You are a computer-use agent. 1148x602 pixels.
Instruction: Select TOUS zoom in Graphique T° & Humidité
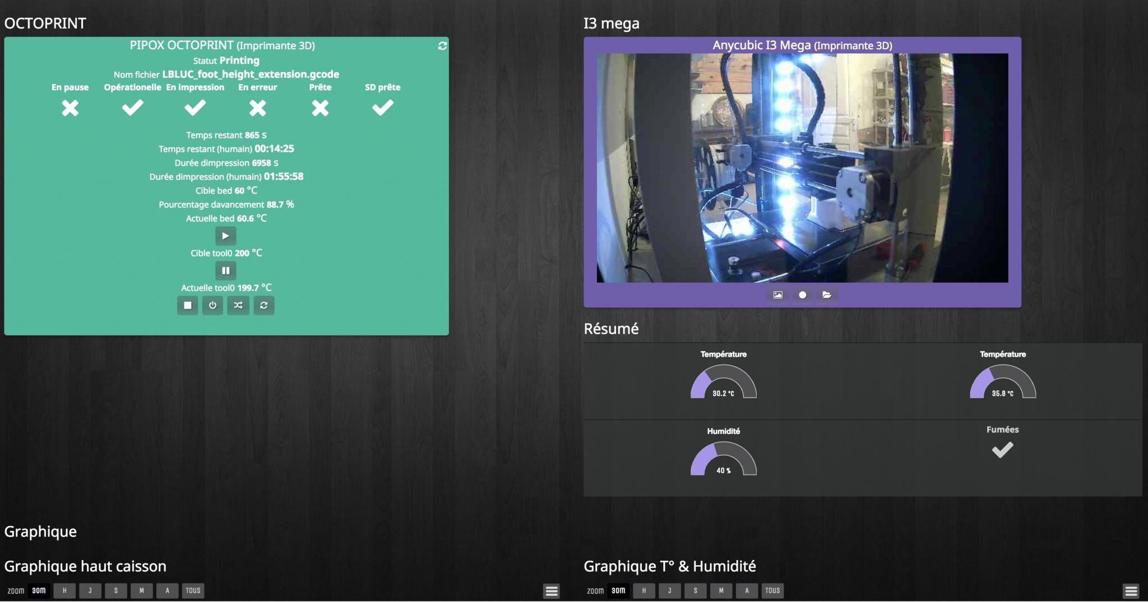tap(773, 591)
